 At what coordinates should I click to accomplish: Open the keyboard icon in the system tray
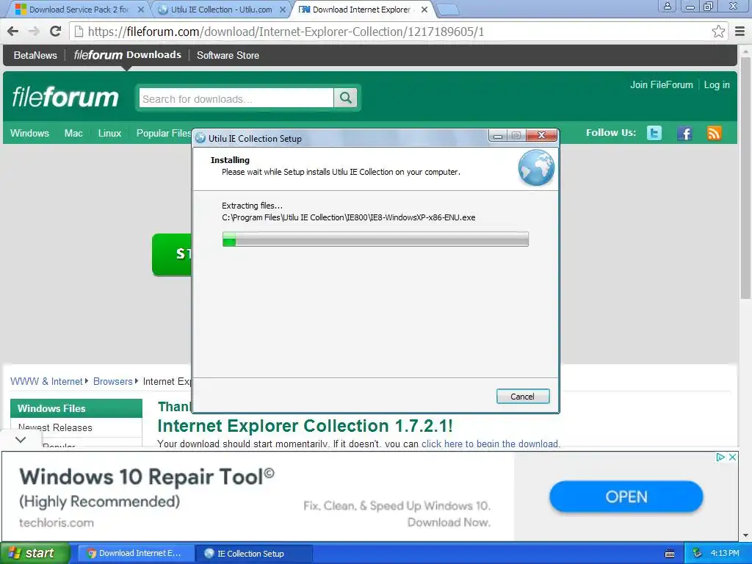[670, 554]
